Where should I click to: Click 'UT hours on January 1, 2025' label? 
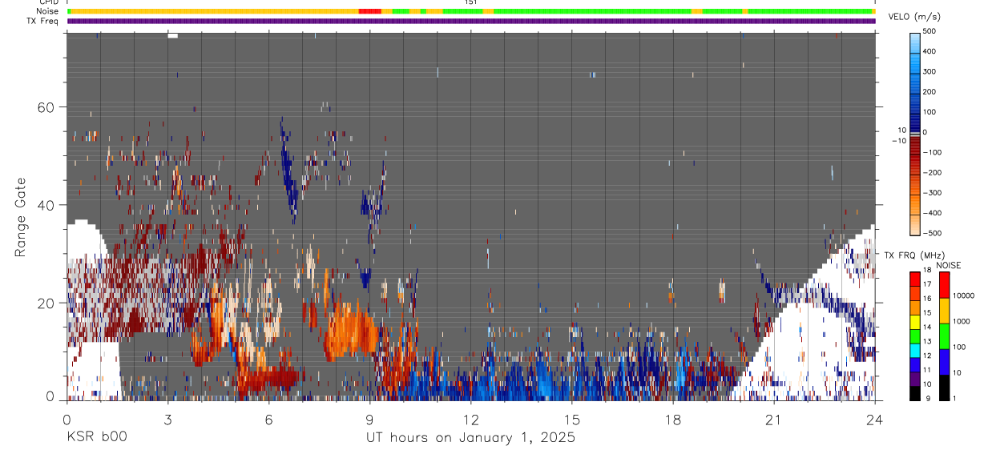click(470, 438)
